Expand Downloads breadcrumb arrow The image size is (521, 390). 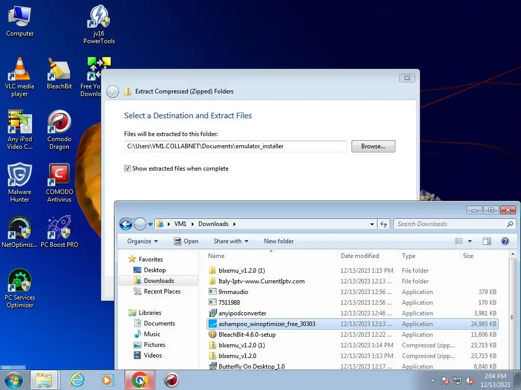pos(234,224)
